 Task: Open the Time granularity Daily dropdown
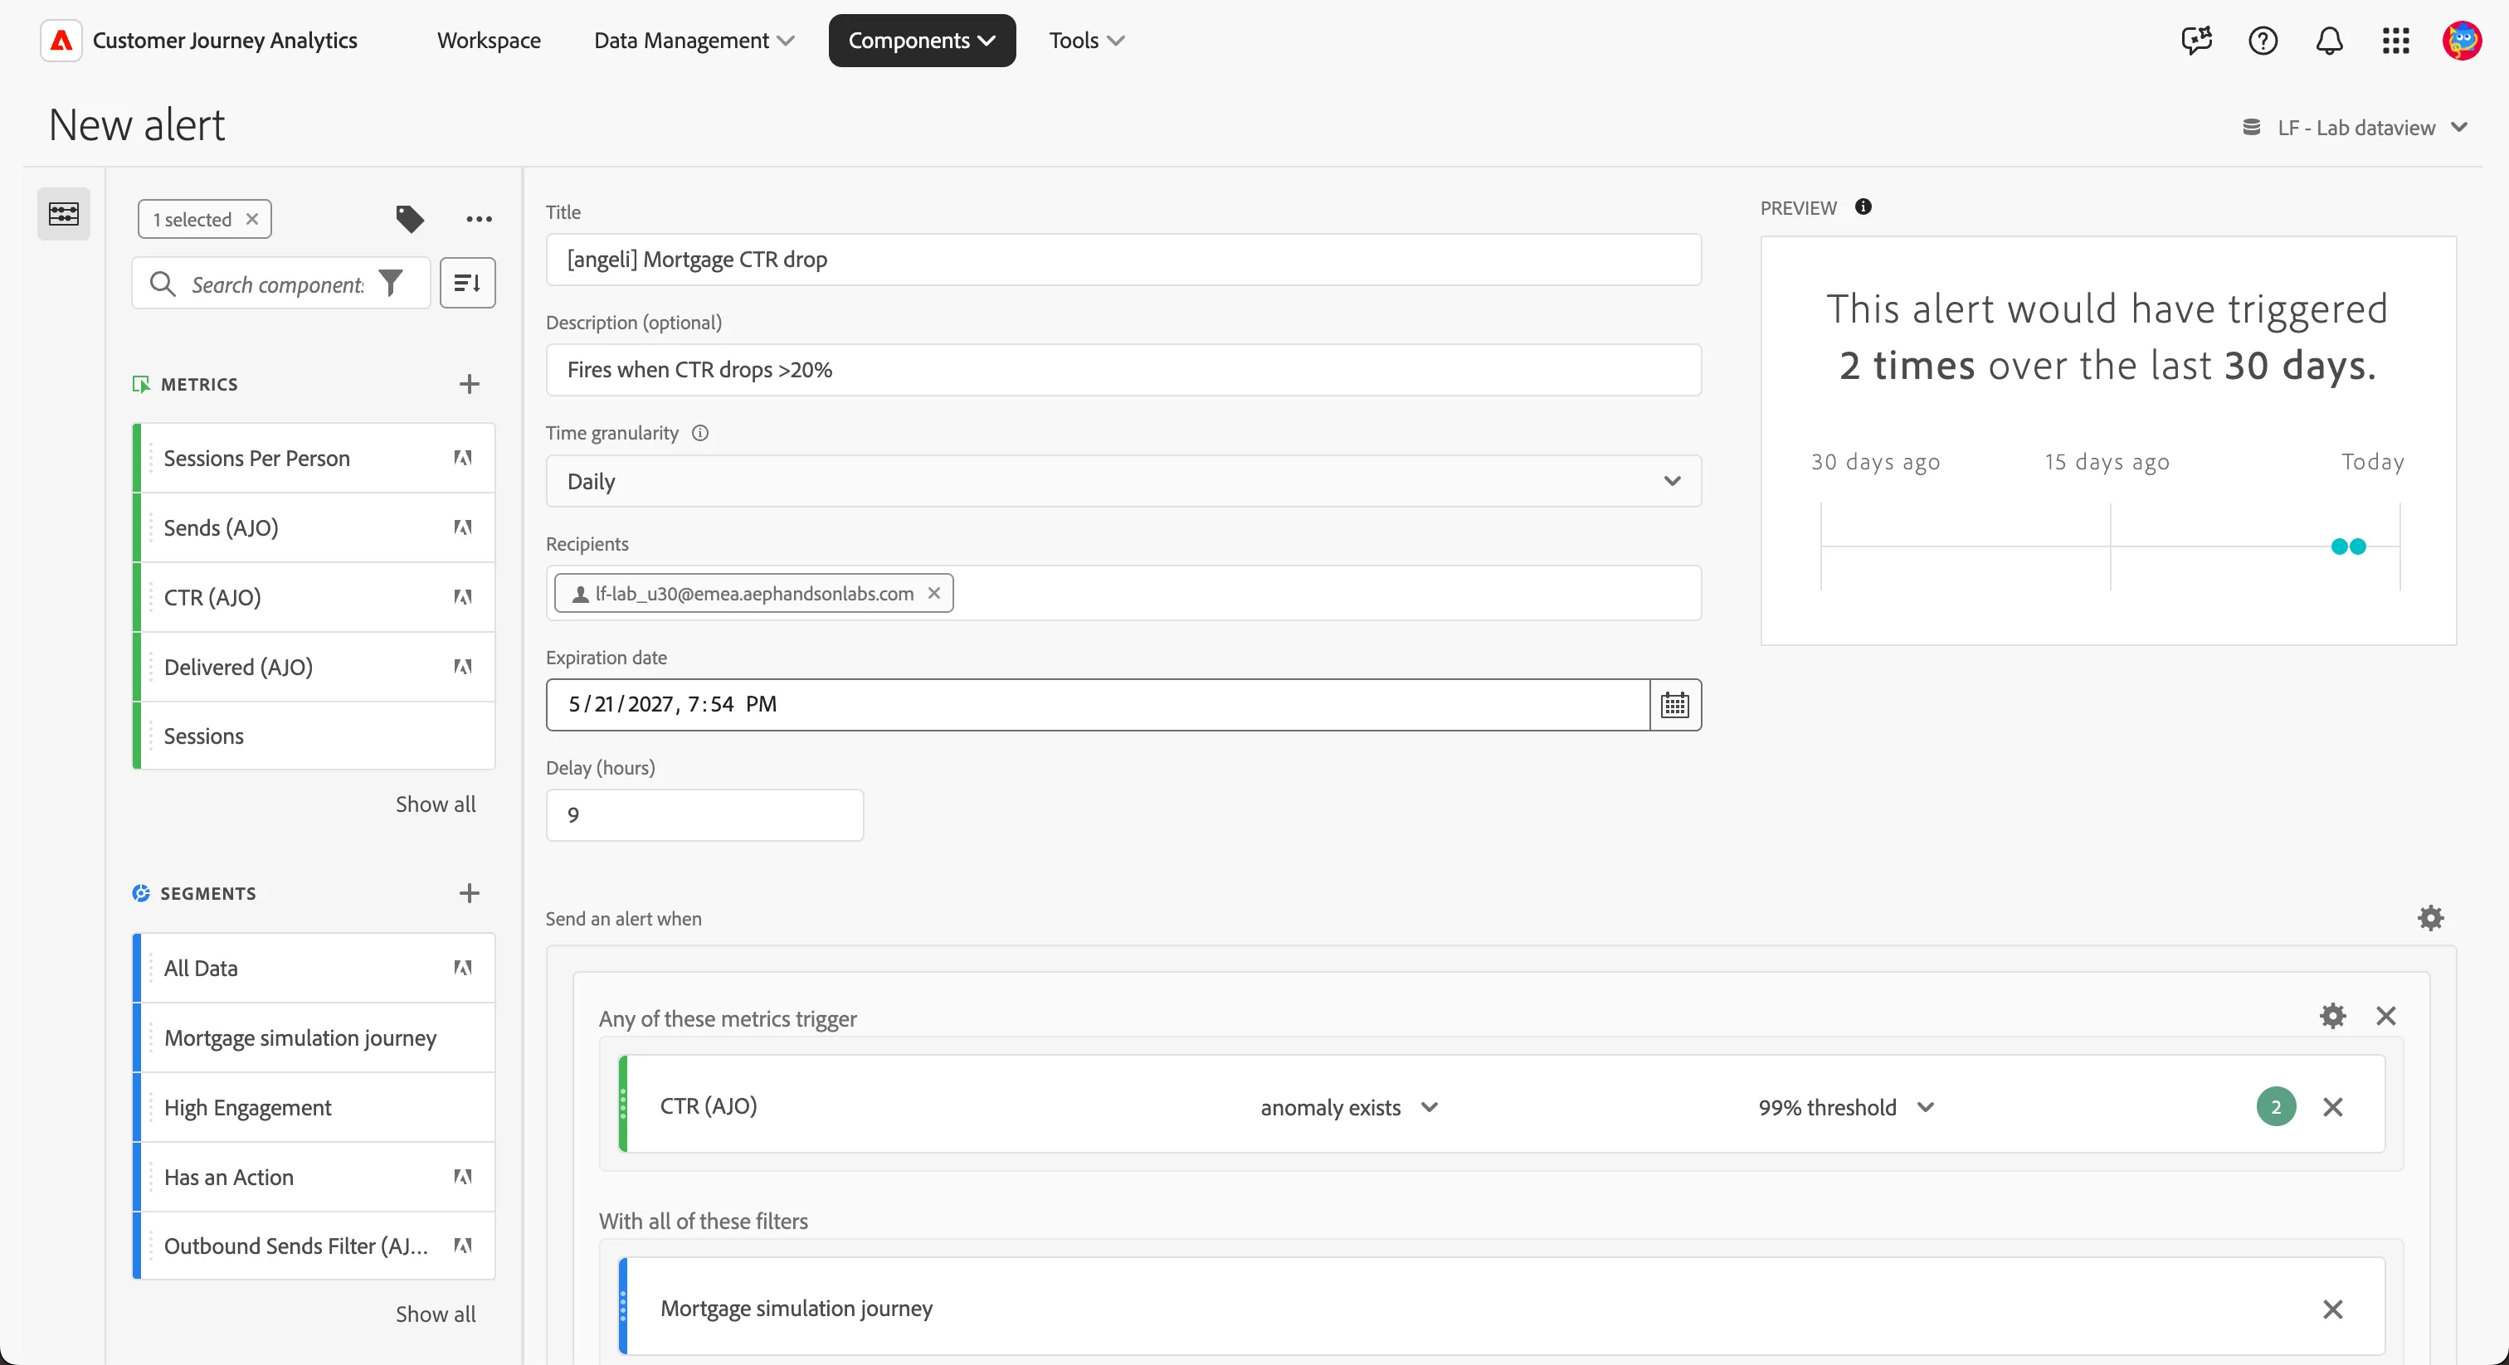[1123, 481]
